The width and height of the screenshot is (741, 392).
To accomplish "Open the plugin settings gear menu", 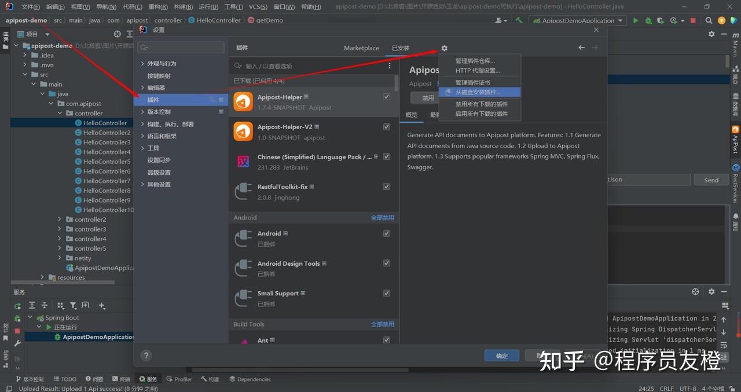I will click(x=444, y=48).
